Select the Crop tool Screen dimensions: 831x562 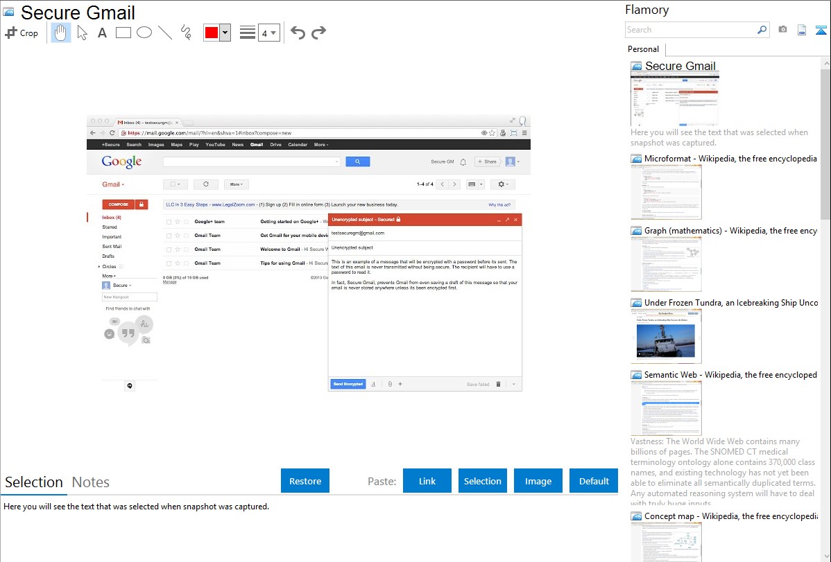click(22, 33)
